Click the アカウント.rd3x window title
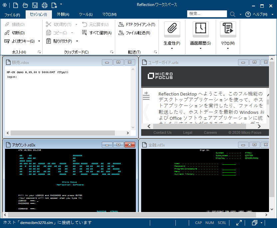The image size is (277, 228). [24, 145]
